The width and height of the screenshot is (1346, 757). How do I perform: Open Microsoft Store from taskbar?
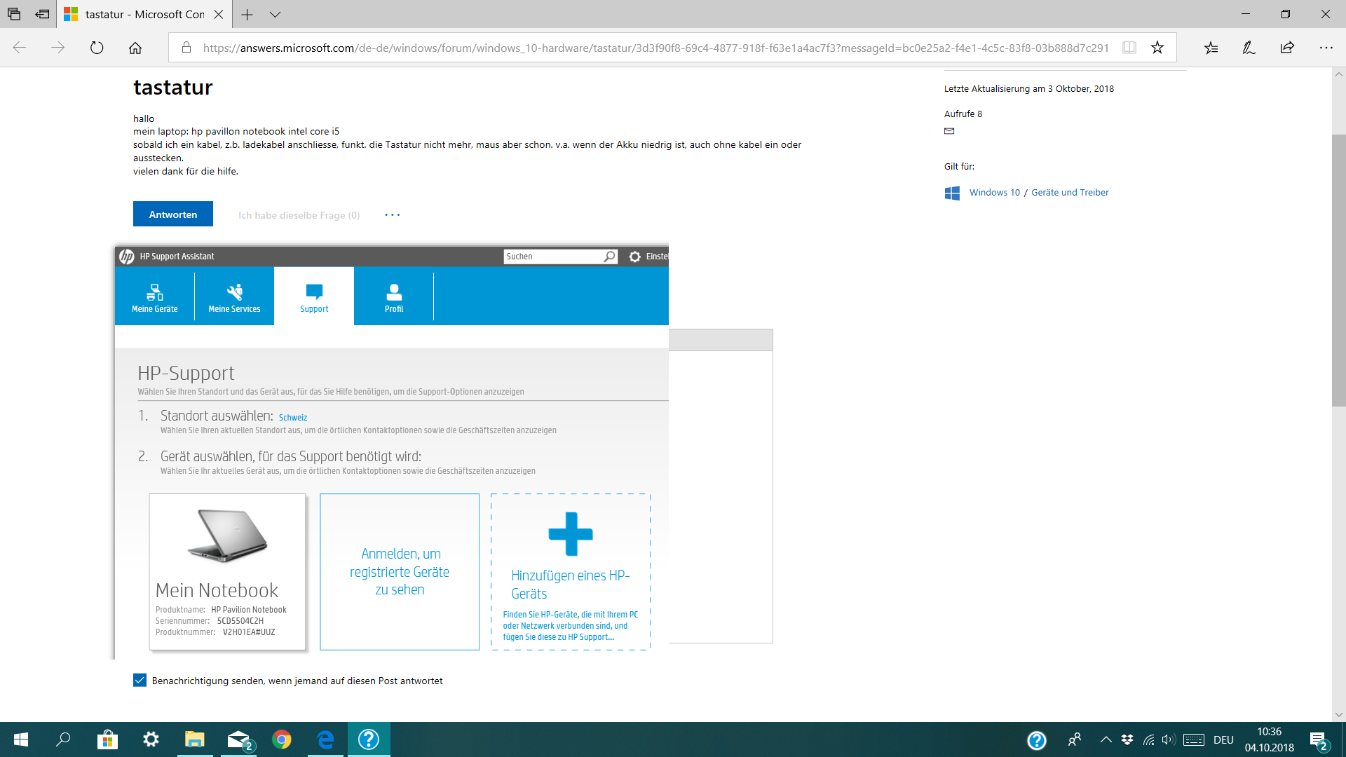[107, 739]
